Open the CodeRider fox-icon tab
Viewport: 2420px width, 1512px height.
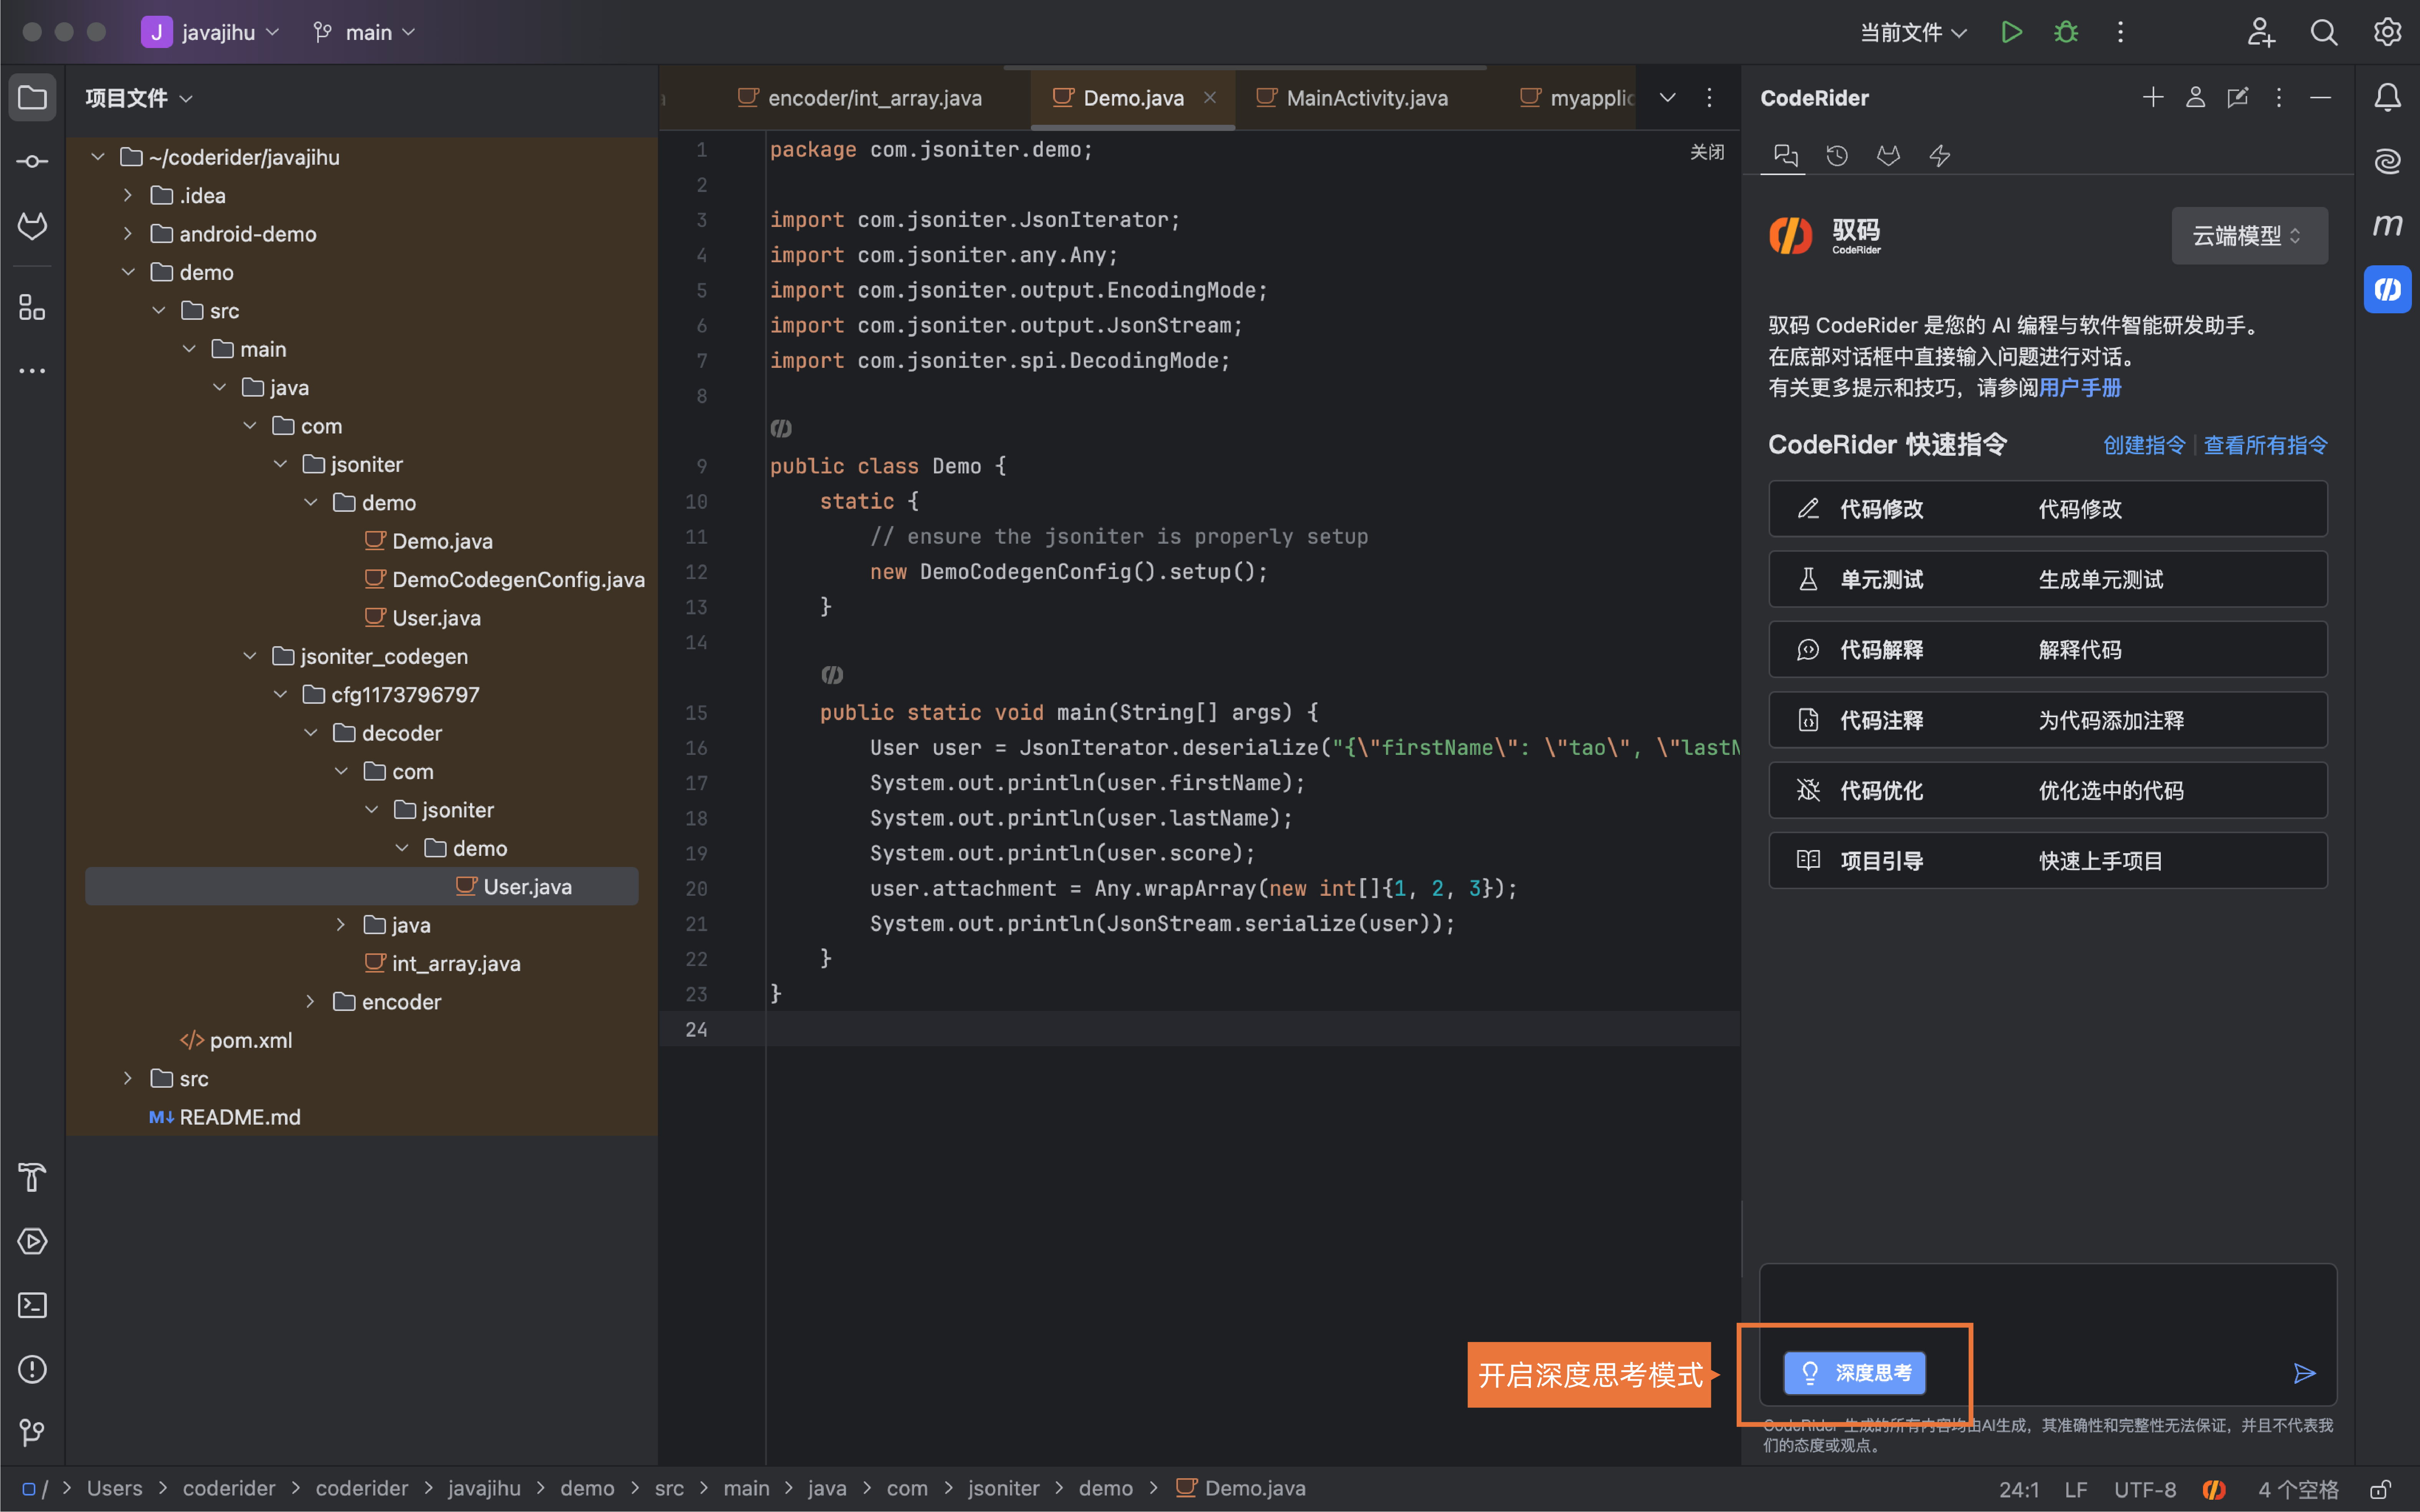(1888, 155)
